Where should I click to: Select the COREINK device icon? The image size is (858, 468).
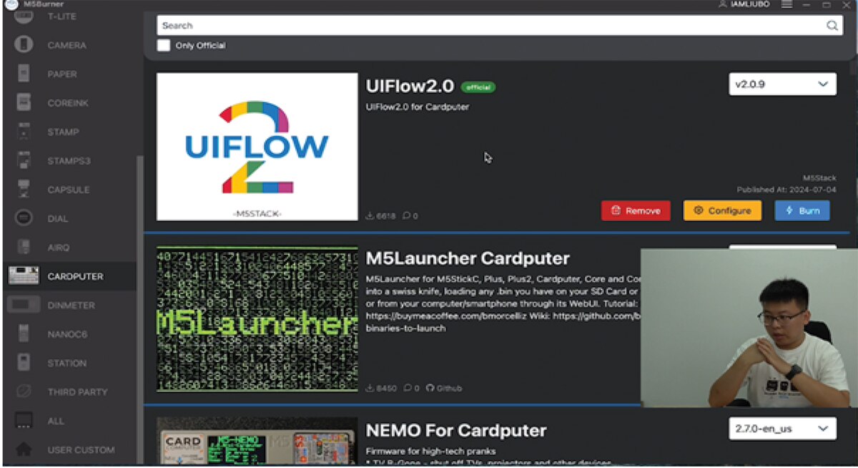click(x=24, y=103)
